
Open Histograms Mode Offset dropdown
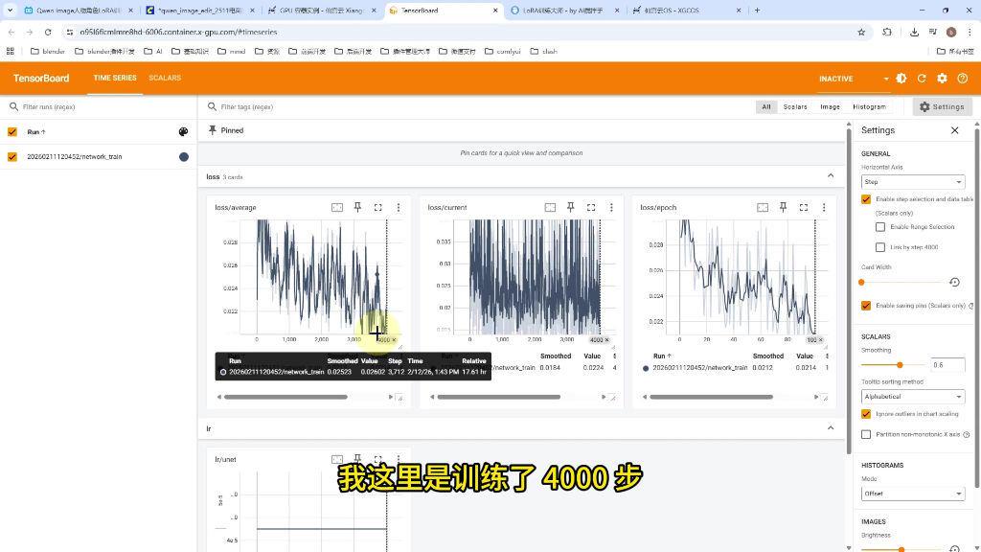[913, 494]
